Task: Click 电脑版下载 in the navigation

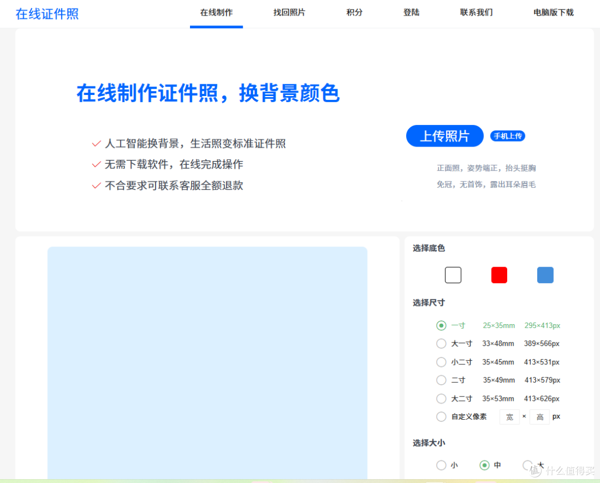Action: pyautogui.click(x=553, y=13)
